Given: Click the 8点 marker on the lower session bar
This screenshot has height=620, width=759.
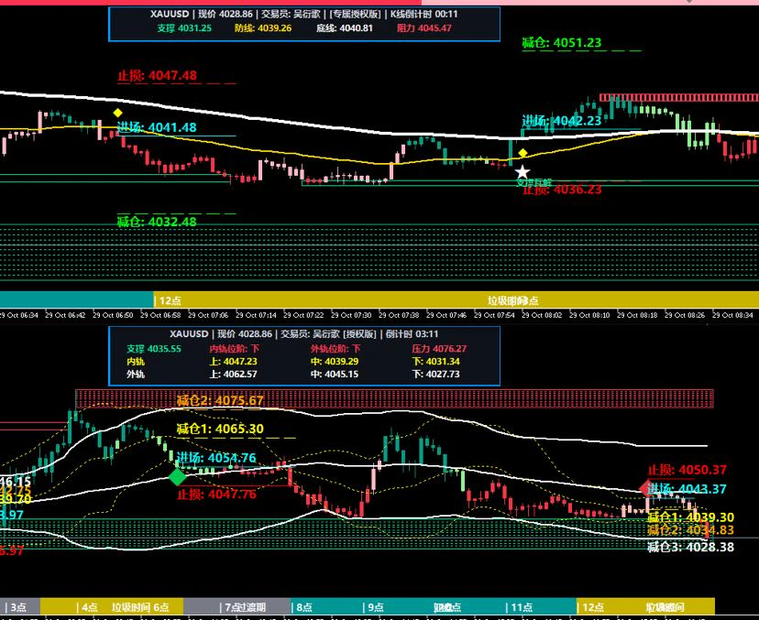Looking at the screenshot, I should 304,607.
